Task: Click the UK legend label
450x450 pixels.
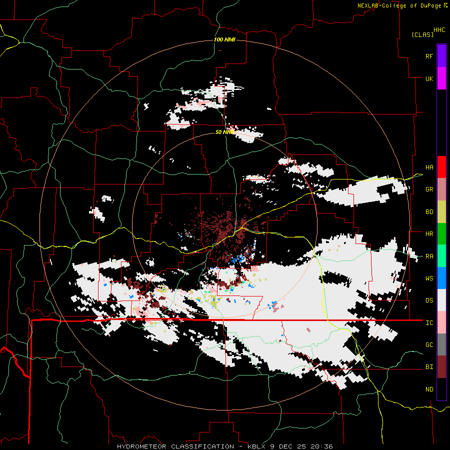Action: (x=429, y=78)
